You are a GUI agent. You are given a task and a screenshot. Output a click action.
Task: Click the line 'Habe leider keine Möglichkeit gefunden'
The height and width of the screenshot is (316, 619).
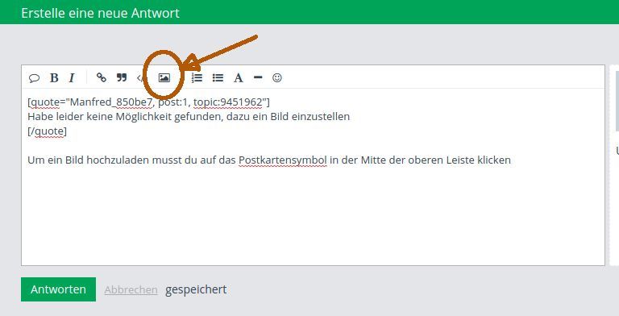click(x=189, y=117)
